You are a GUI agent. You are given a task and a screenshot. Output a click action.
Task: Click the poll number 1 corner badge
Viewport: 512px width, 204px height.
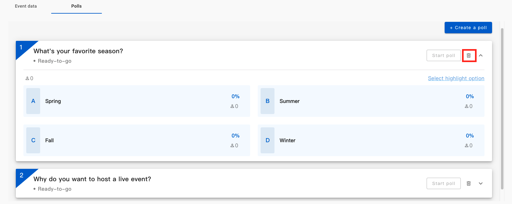point(22,48)
